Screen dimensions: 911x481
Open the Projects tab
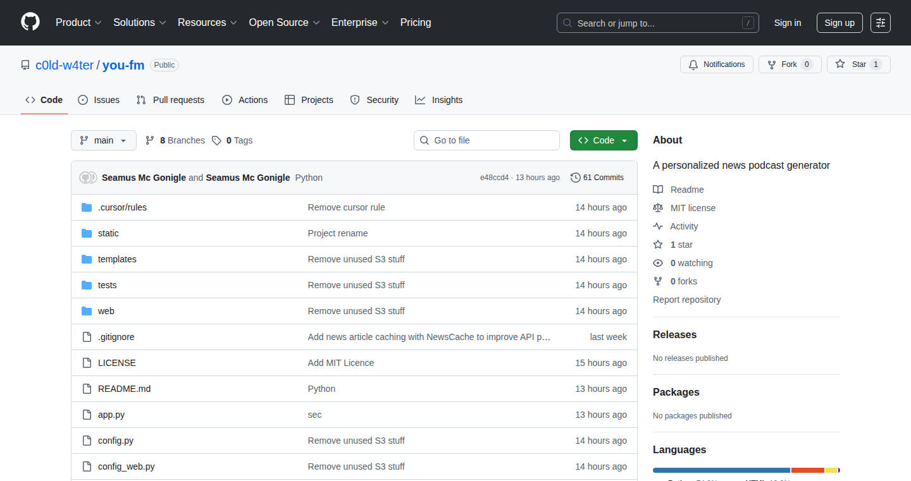pos(309,100)
